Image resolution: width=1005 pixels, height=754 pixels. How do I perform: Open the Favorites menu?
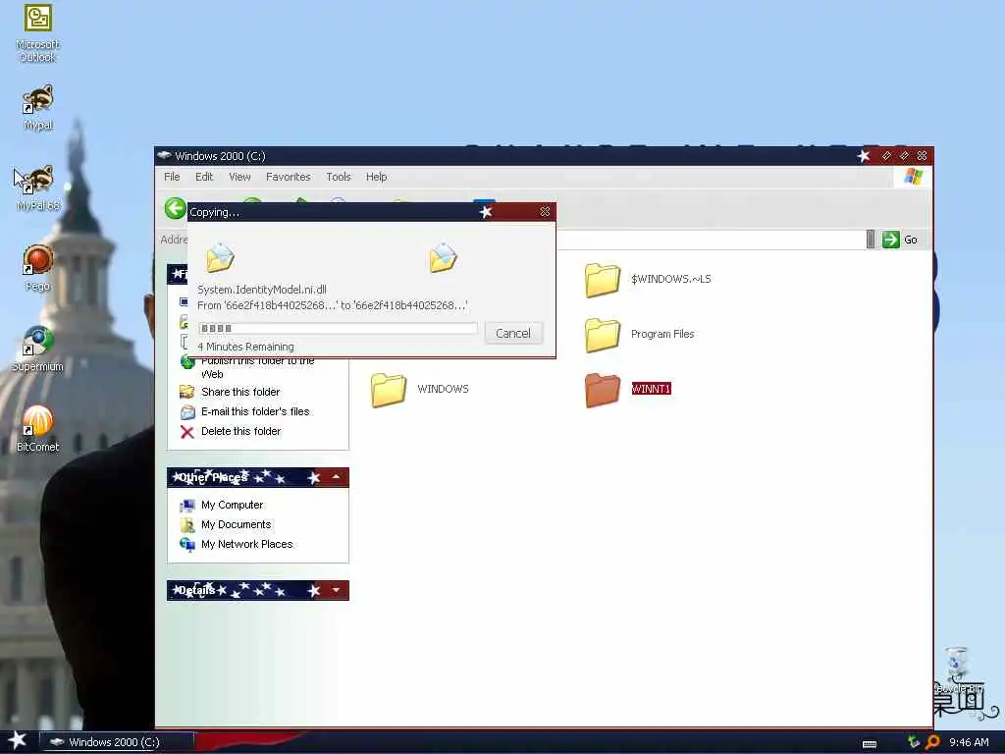tap(288, 177)
